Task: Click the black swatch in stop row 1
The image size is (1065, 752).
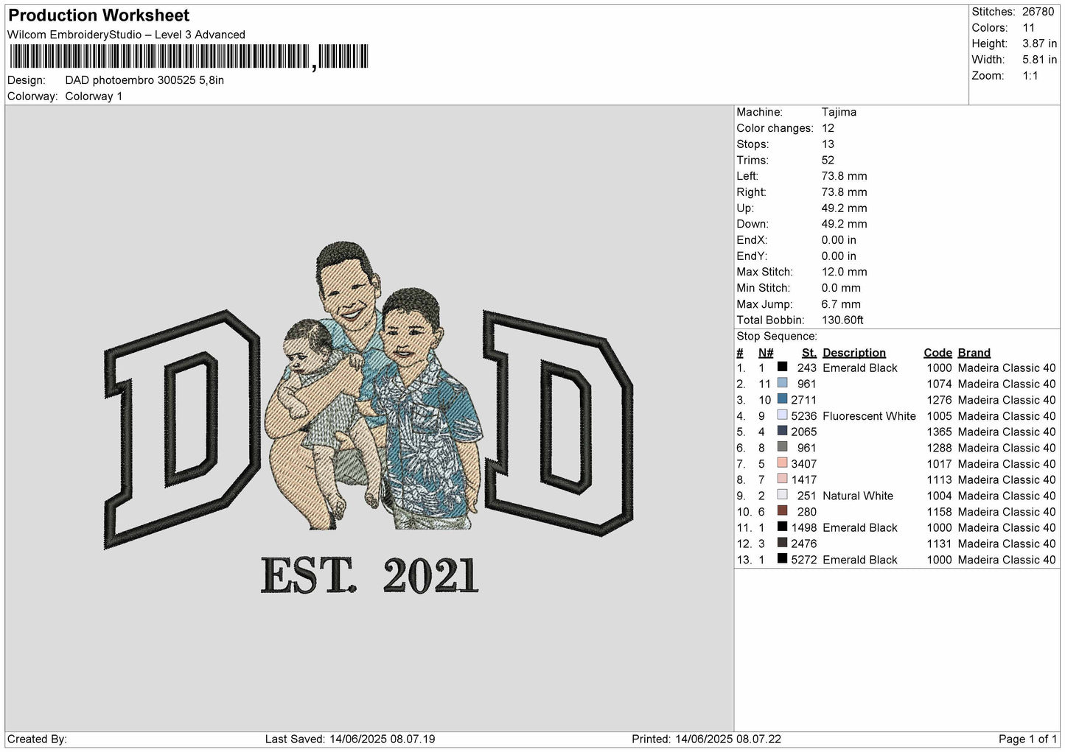Action: [x=782, y=368]
